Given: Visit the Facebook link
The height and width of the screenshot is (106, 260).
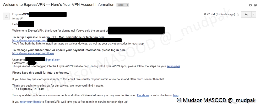Looking at the screenshot, I should (143, 95).
